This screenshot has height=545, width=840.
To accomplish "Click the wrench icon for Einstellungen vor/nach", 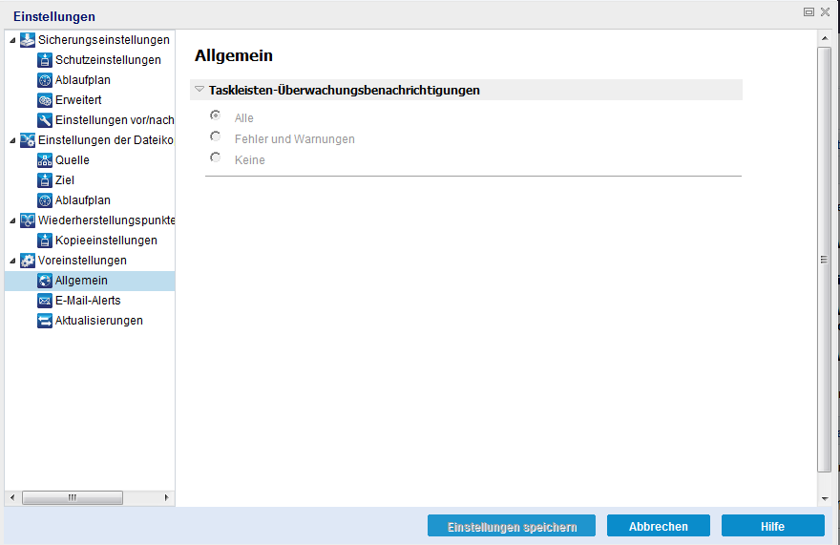I will 45,120.
